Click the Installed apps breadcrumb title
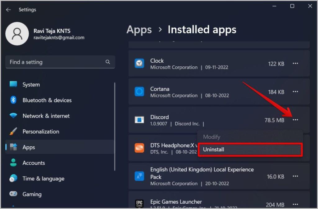The width and height of the screenshot is (318, 209). 202,29
